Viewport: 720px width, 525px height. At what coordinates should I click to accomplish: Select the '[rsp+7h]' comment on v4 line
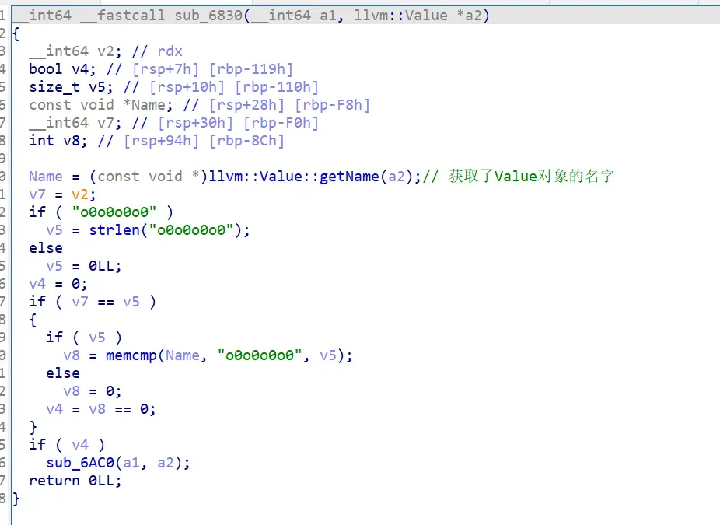coord(166,69)
